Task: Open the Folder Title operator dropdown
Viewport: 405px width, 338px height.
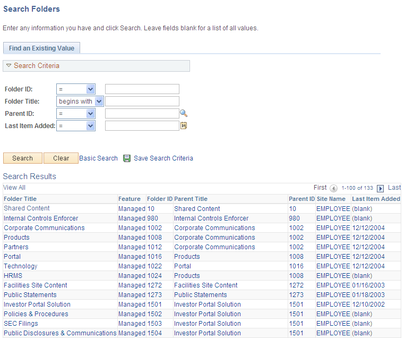Action: tap(80, 102)
